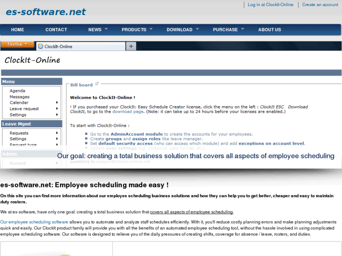Open the ABOUT US navigation item
The height and width of the screenshot is (256, 342).
(x=270, y=30)
